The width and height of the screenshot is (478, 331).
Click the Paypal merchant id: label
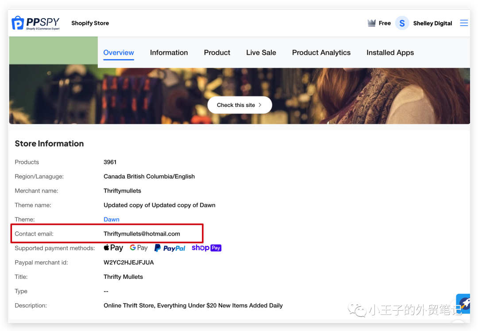42,263
